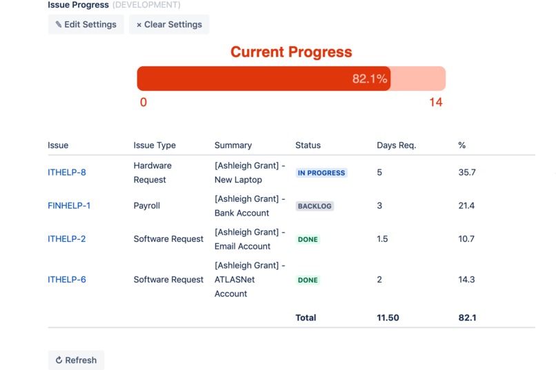Image resolution: width=556 pixels, height=370 pixels.
Task: Click the Days Req. column header
Action: coord(397,145)
